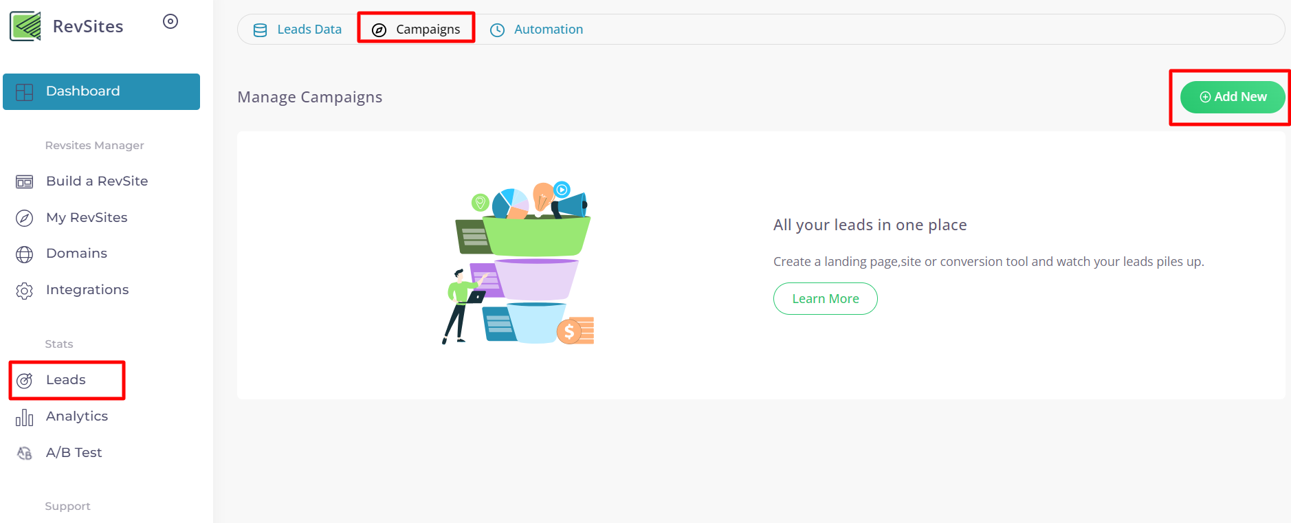Screen dimensions: 1291x523
Task: Click the Support section label
Action: [x=68, y=506]
